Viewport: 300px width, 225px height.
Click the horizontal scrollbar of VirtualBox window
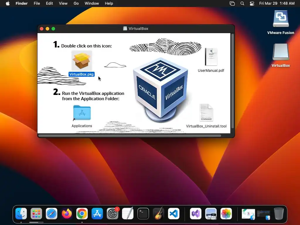(130, 136)
